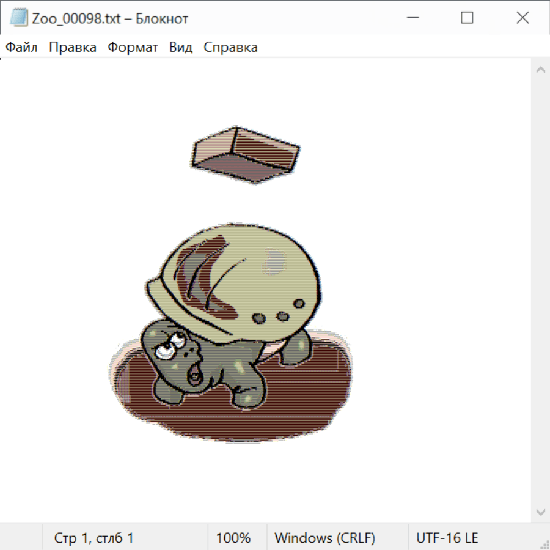Open the Формат menu

click(x=133, y=48)
